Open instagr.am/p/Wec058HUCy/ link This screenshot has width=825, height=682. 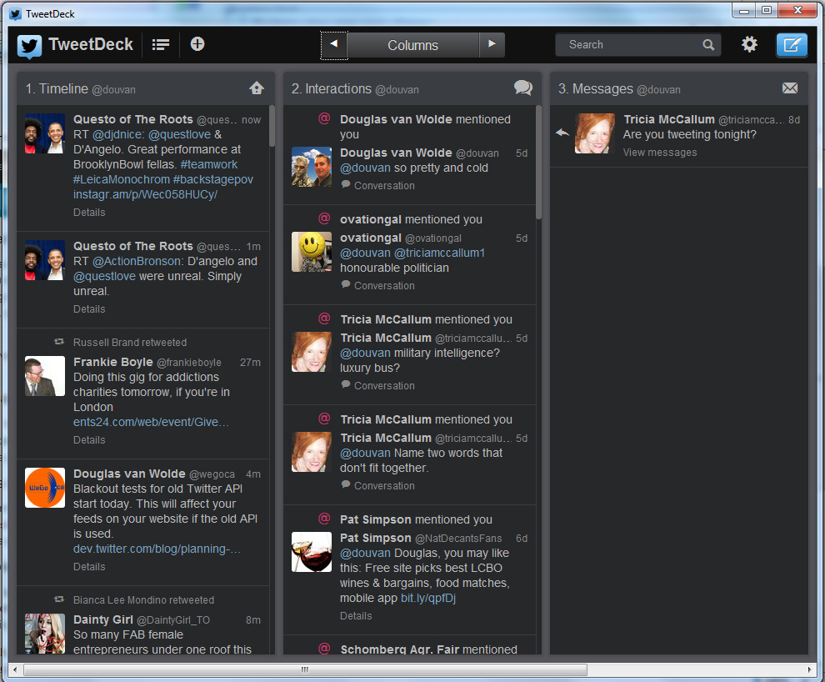point(145,194)
